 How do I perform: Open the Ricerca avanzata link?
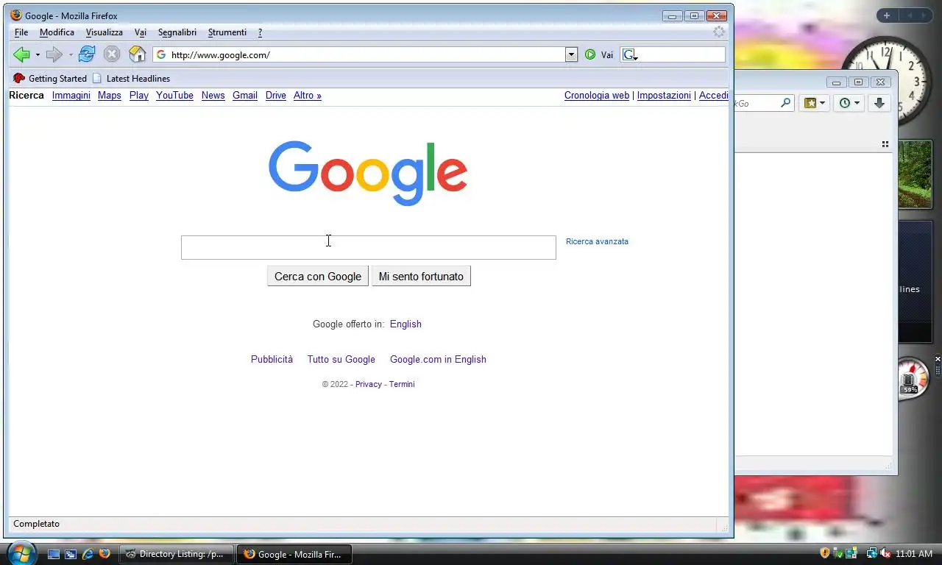click(x=597, y=241)
